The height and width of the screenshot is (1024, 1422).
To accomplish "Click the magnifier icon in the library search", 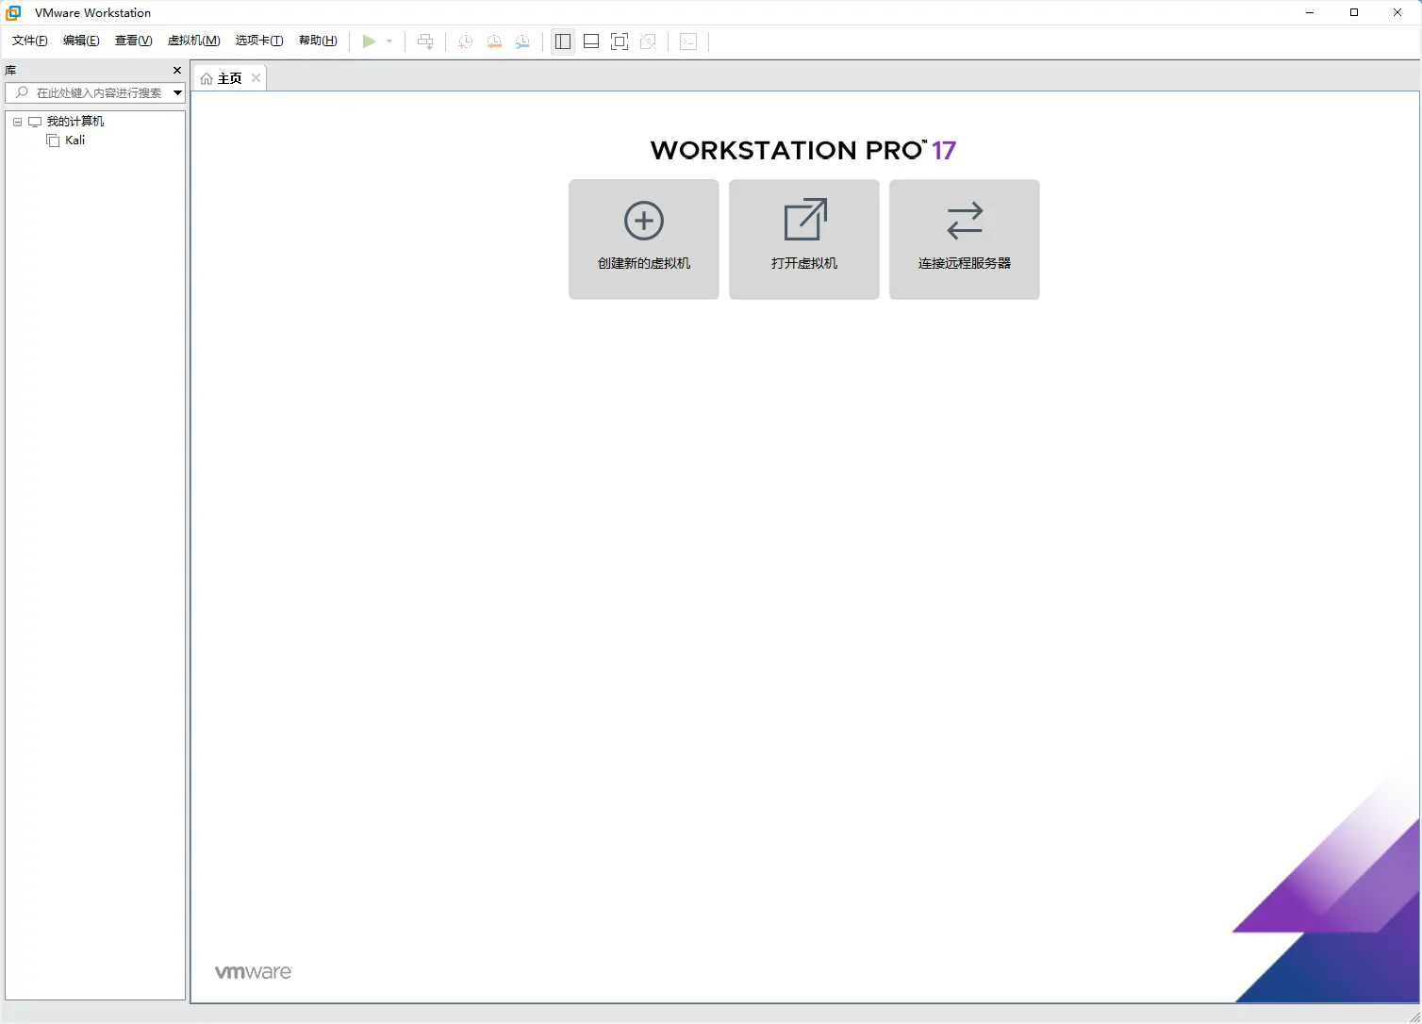I will tap(22, 93).
